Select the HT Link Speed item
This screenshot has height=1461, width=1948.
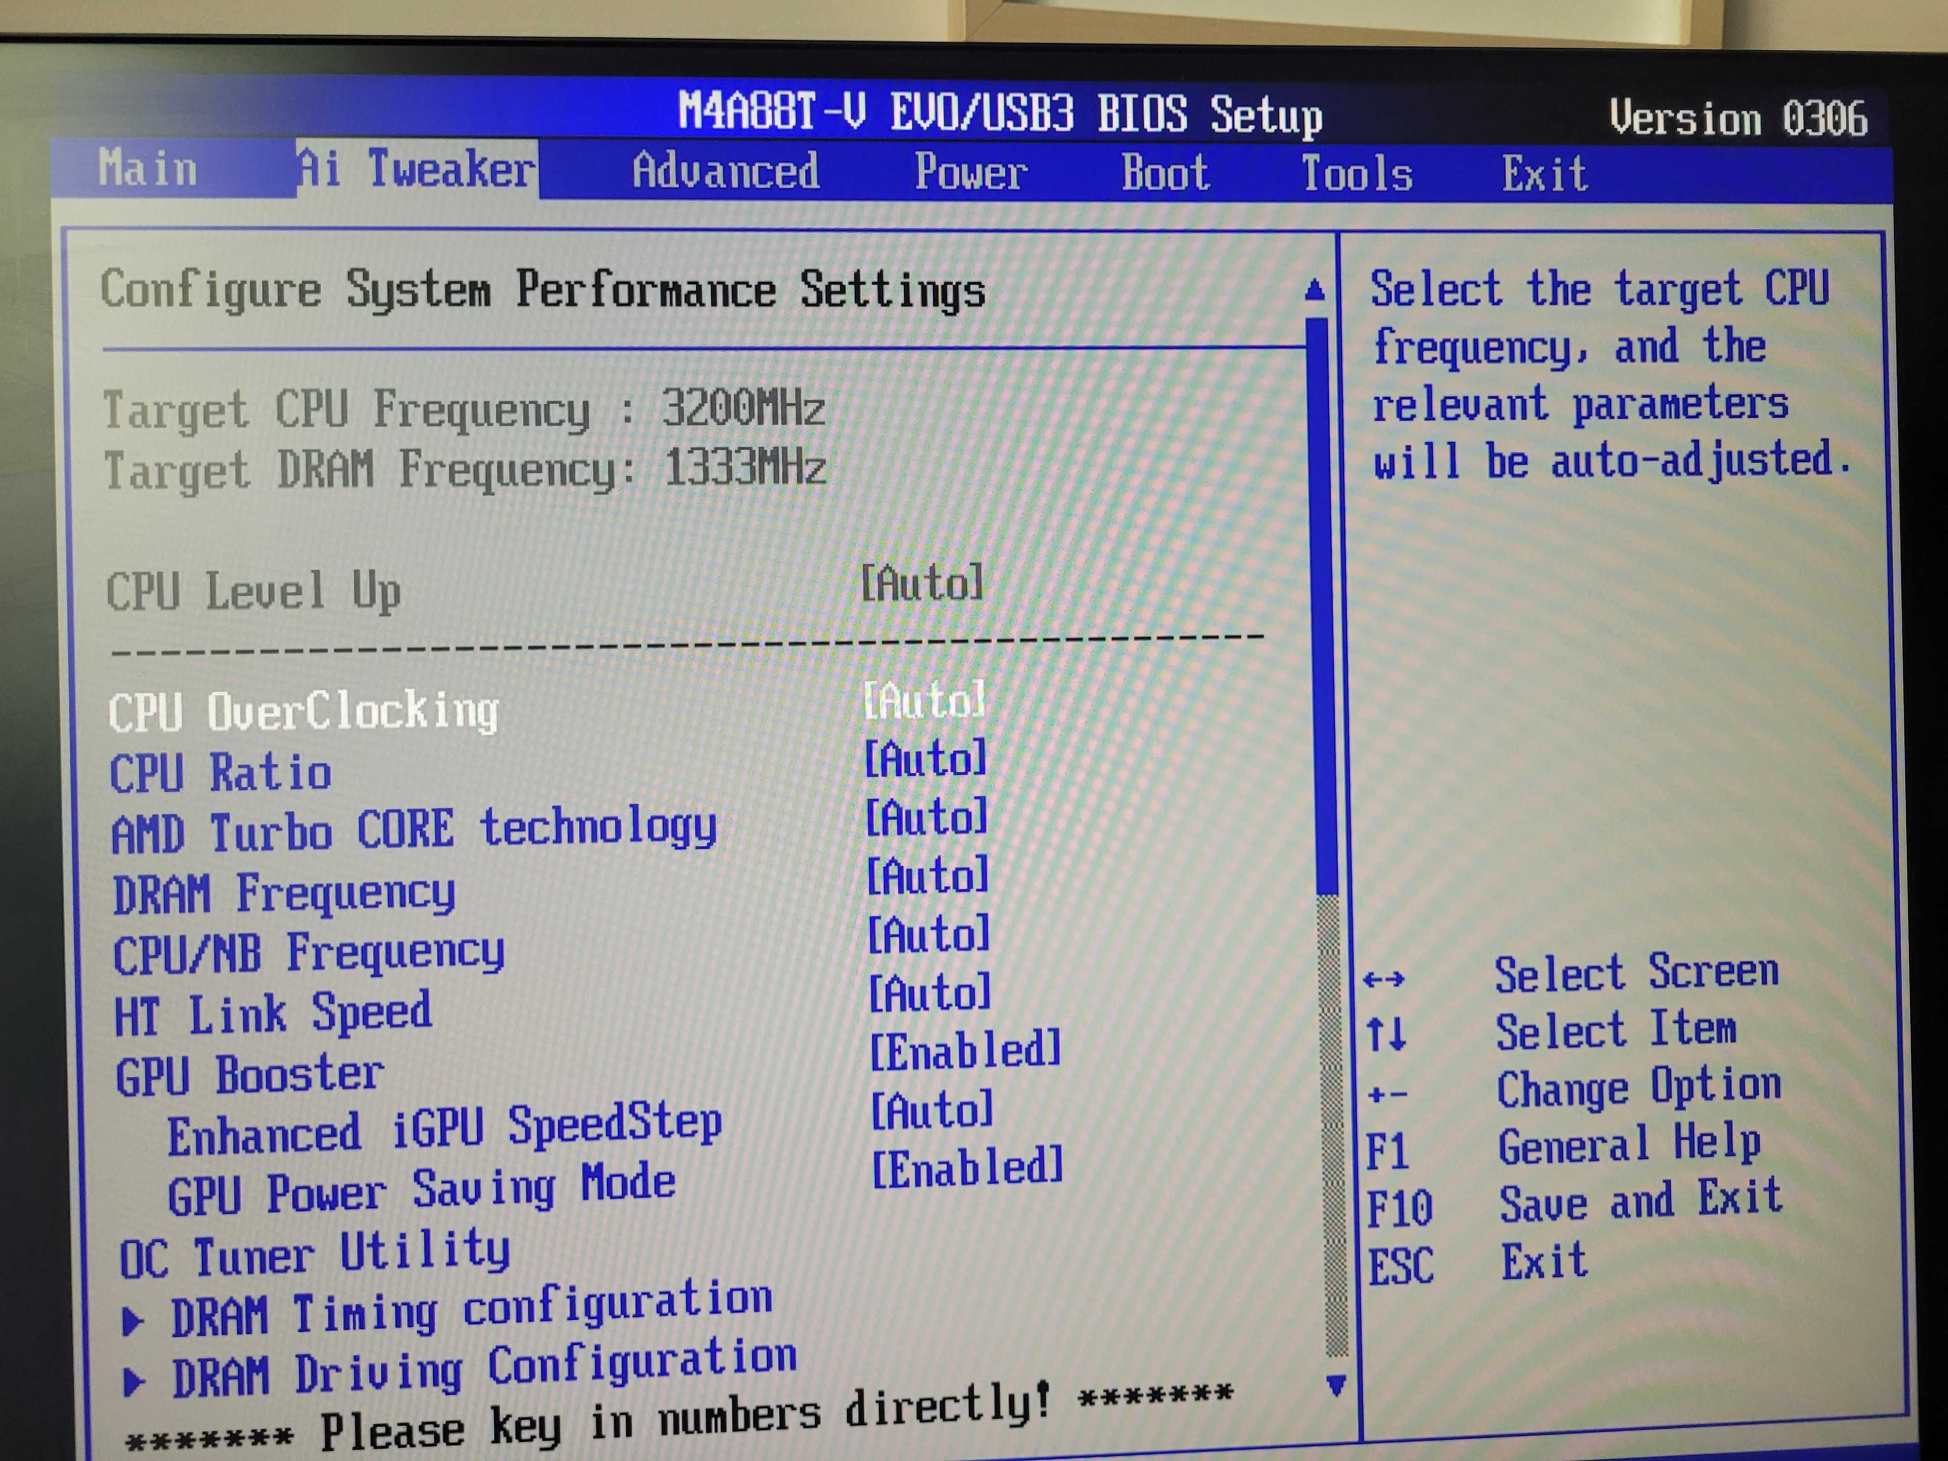274,1013
